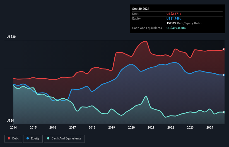Click the US$1.748b equity value
Viewport: 229px width, 147px height.
[x=174, y=18]
